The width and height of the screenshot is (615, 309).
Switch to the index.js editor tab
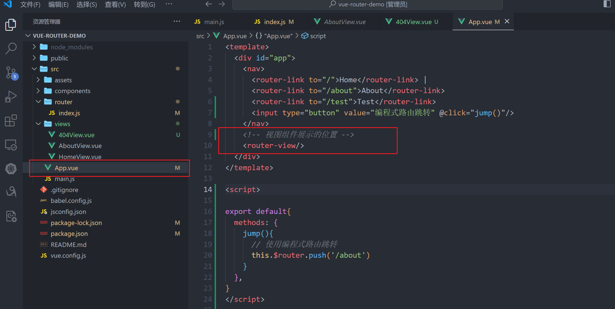click(x=274, y=22)
